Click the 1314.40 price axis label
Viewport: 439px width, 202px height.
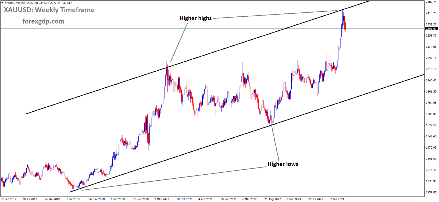(x=431, y=170)
